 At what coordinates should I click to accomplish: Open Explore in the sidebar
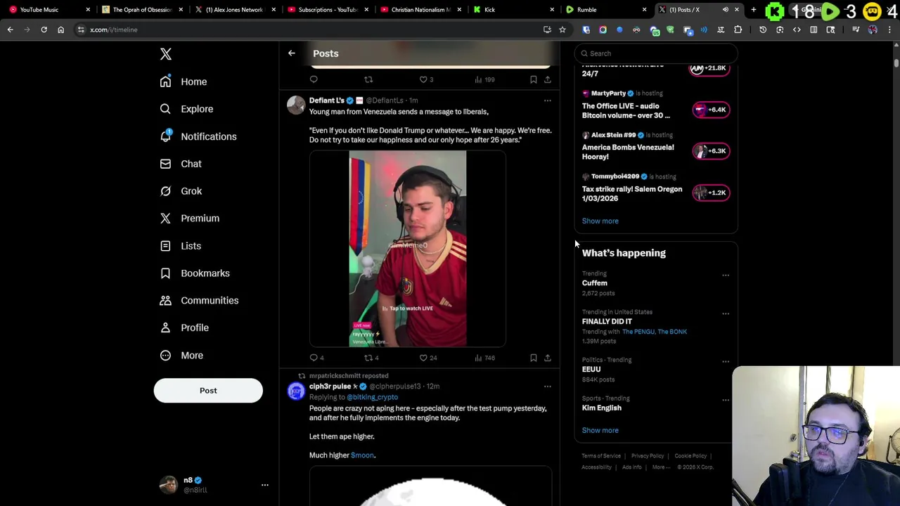click(186, 109)
